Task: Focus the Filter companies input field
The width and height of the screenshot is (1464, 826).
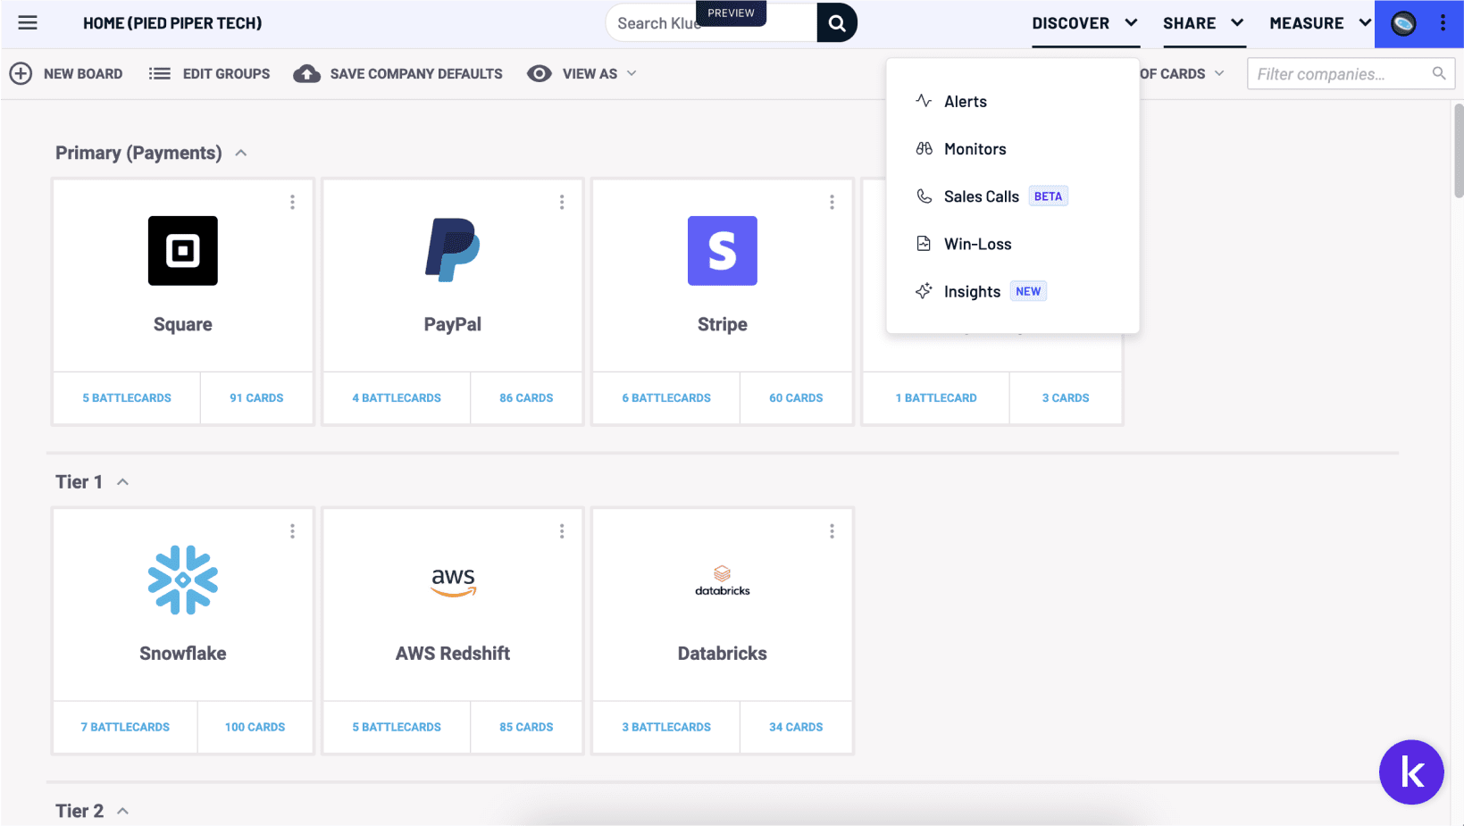Action: point(1338,74)
